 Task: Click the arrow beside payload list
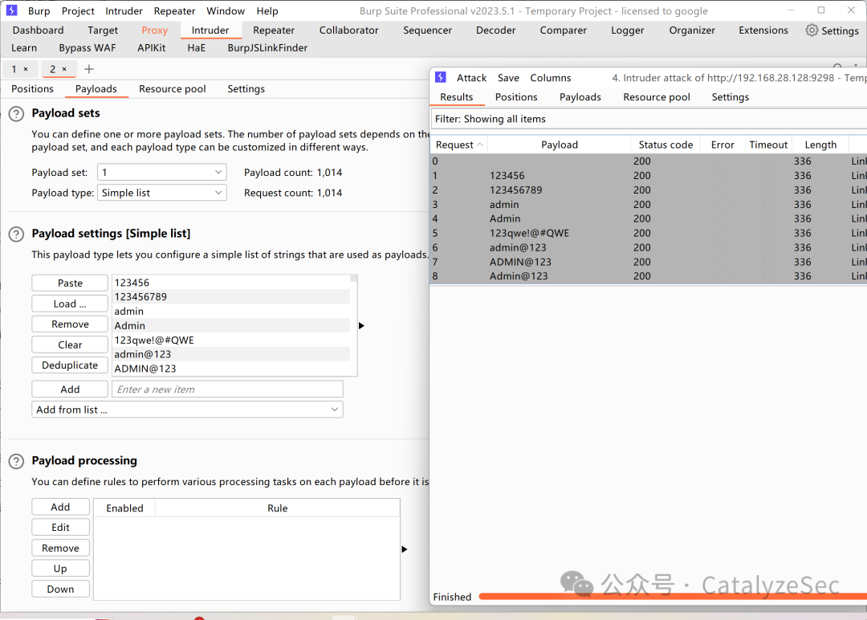(361, 326)
